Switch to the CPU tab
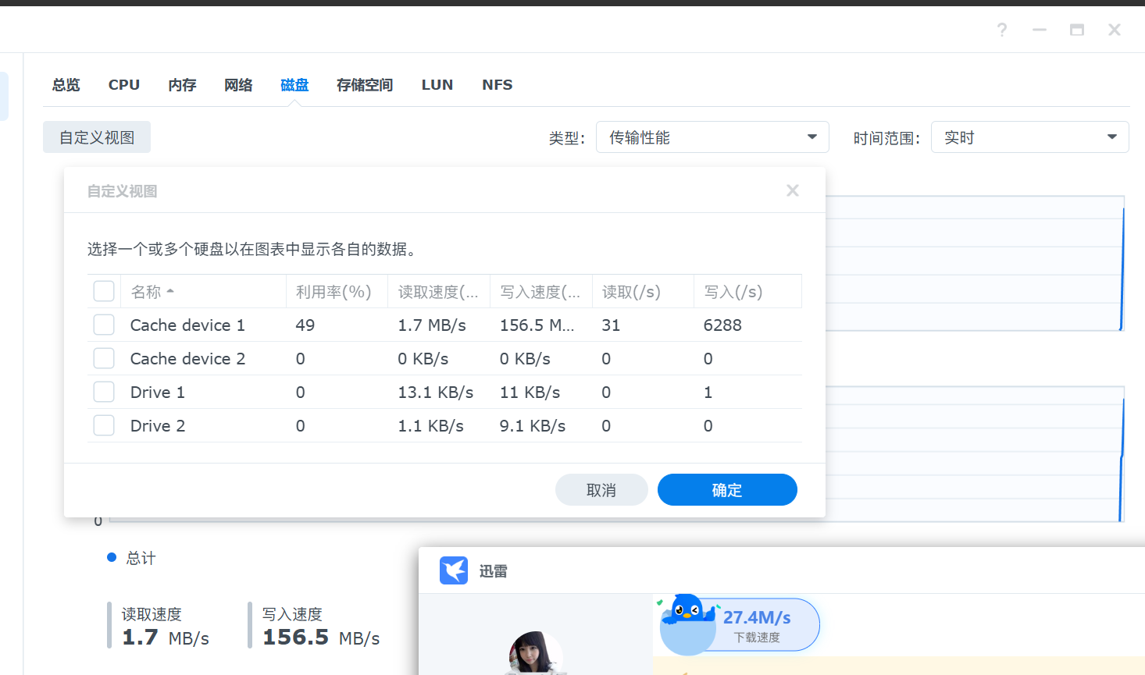Screen dimensions: 1145x675 (123, 84)
